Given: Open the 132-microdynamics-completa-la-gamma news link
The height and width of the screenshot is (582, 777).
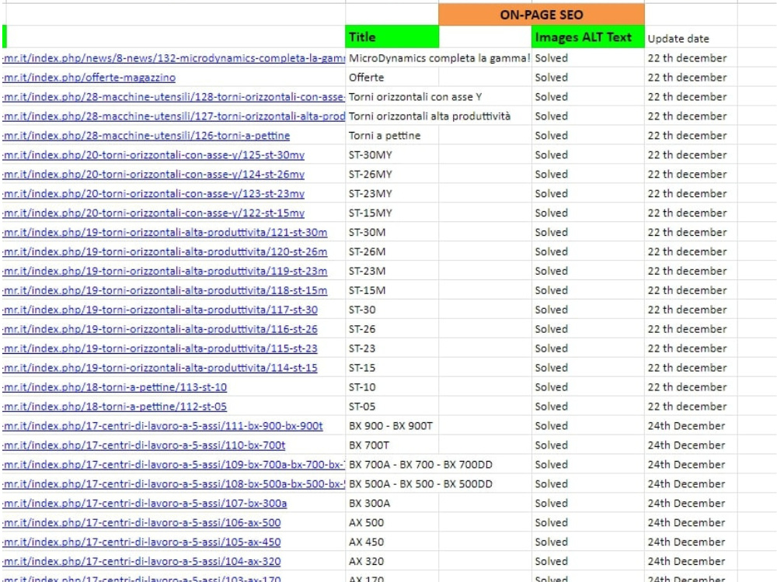Looking at the screenshot, I should coord(173,58).
